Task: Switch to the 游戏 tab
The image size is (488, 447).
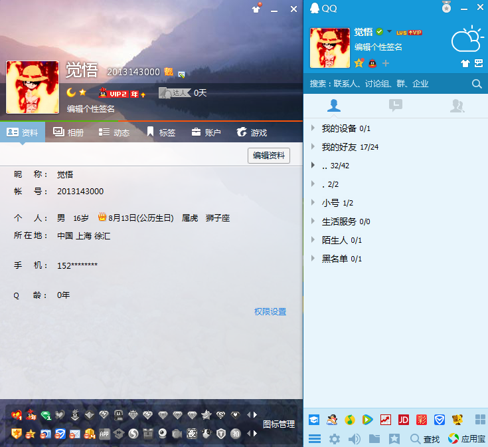Action: tap(252, 132)
